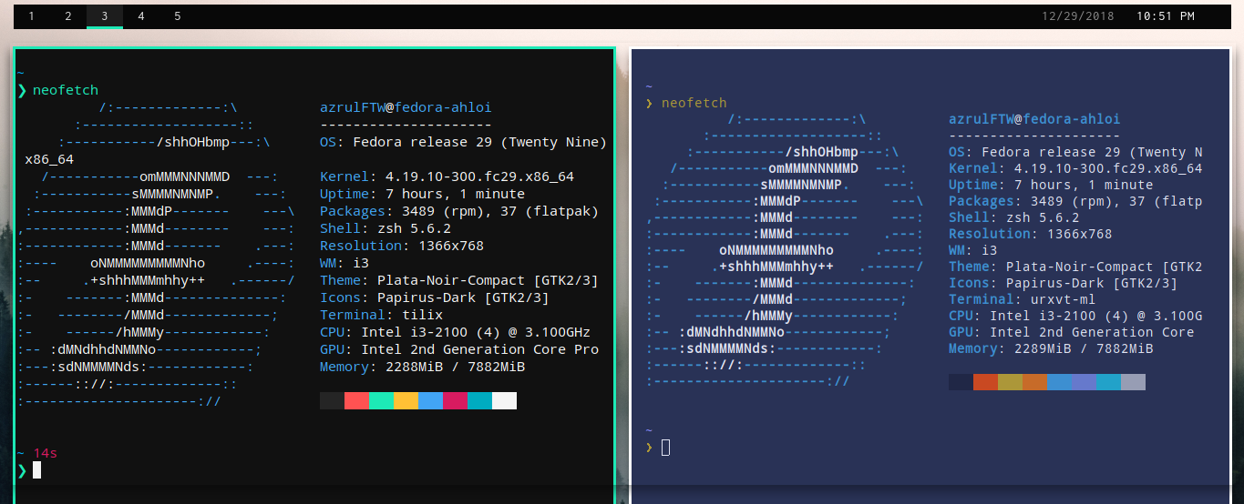Click the WM: i3 line in right terminal
The image size is (1244, 504).
tap(973, 250)
